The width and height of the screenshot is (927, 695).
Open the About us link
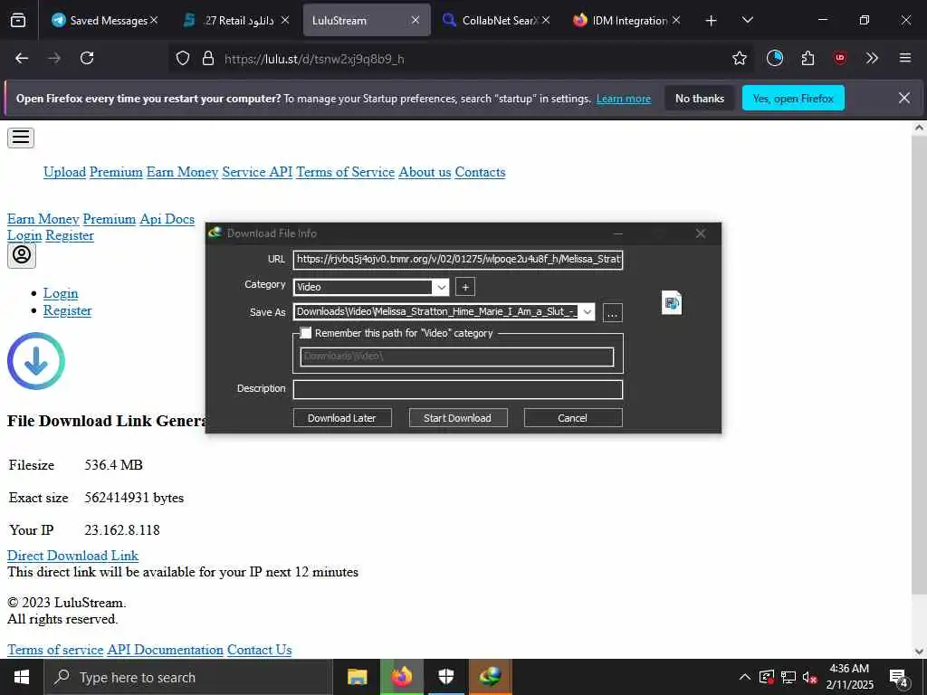point(425,172)
